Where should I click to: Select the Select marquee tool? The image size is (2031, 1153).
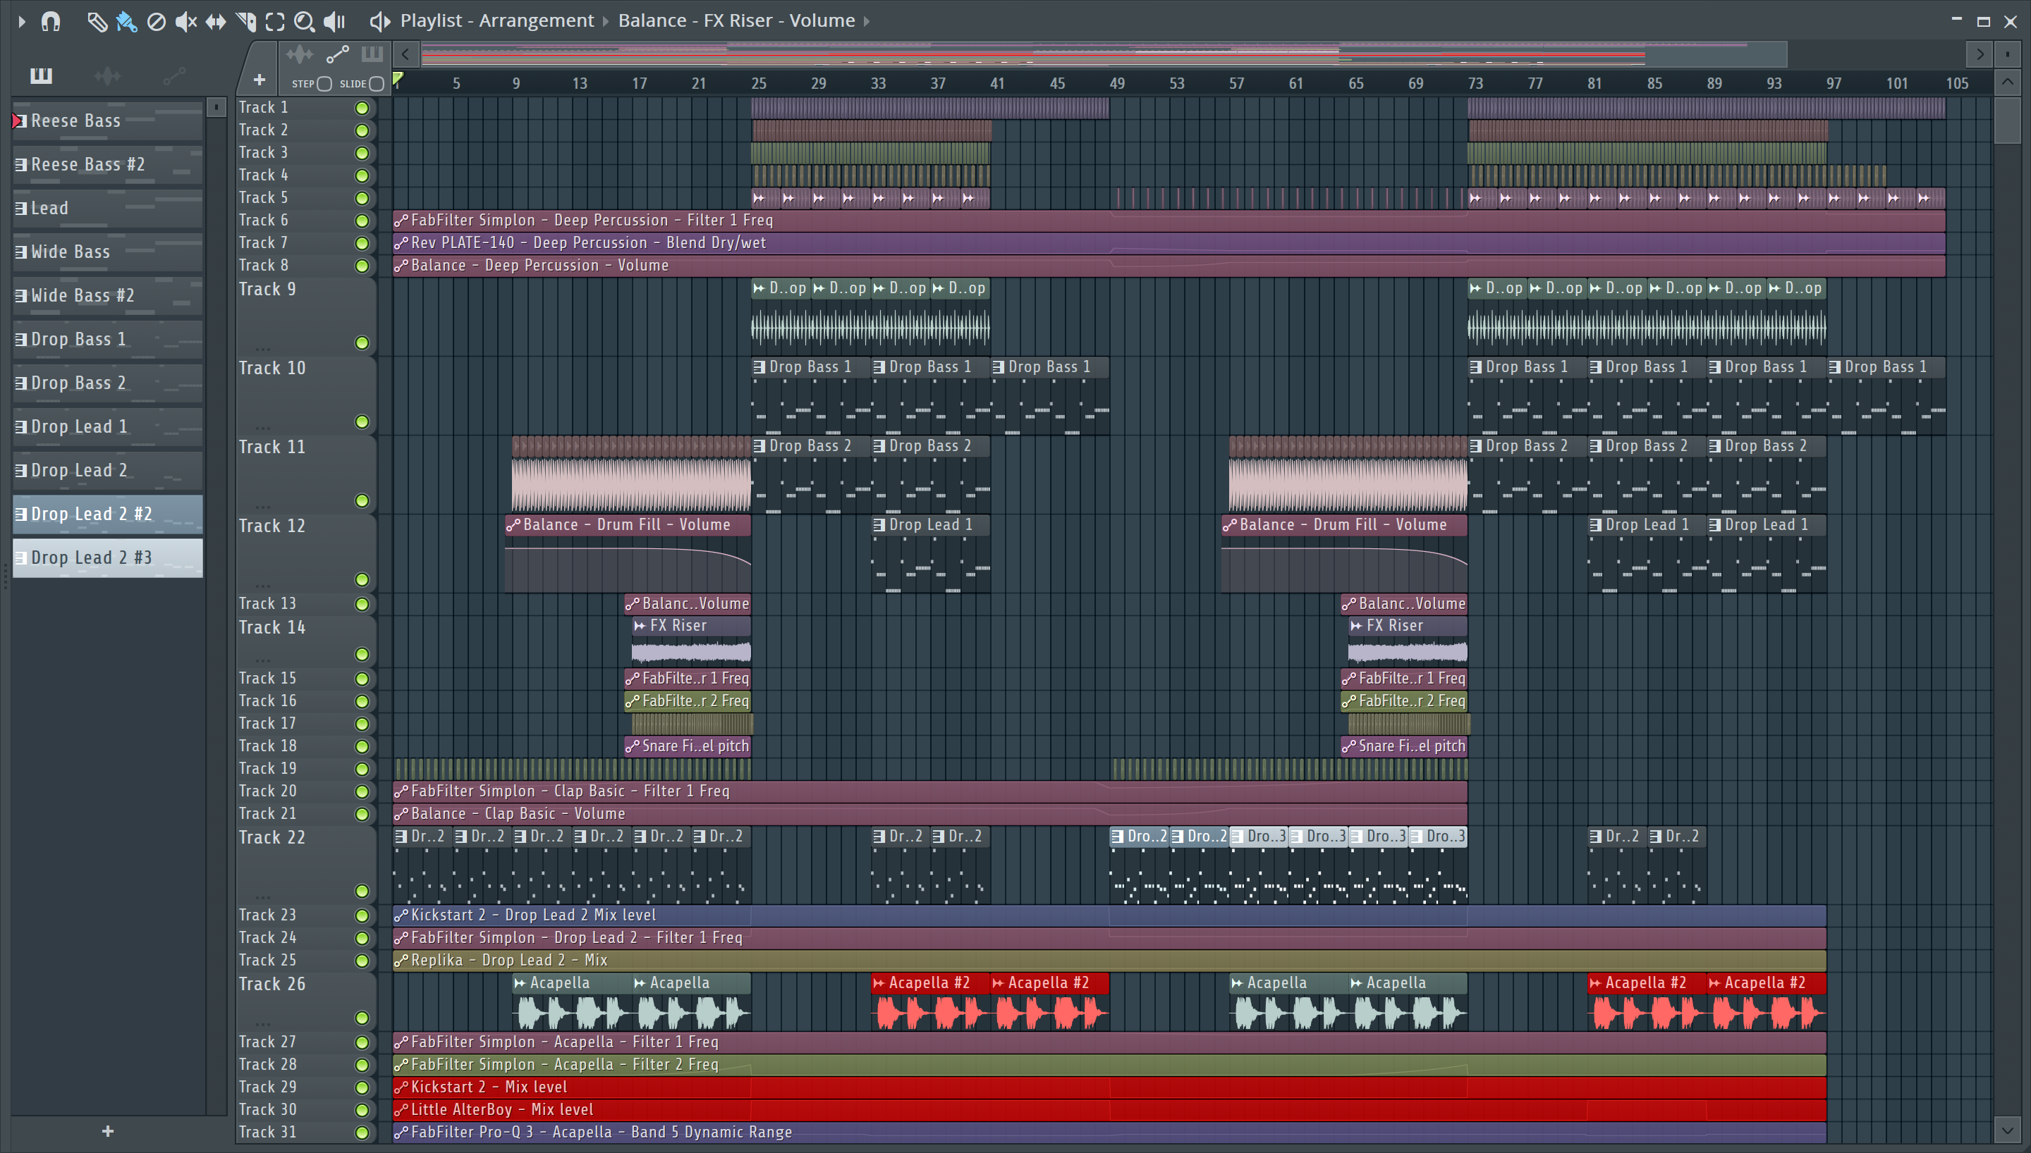[x=275, y=21]
